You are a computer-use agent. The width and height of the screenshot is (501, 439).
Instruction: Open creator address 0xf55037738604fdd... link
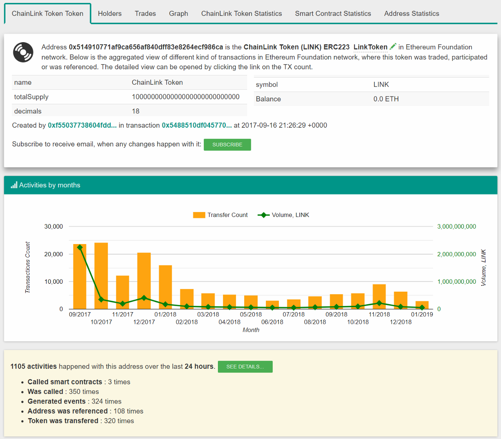(82, 125)
